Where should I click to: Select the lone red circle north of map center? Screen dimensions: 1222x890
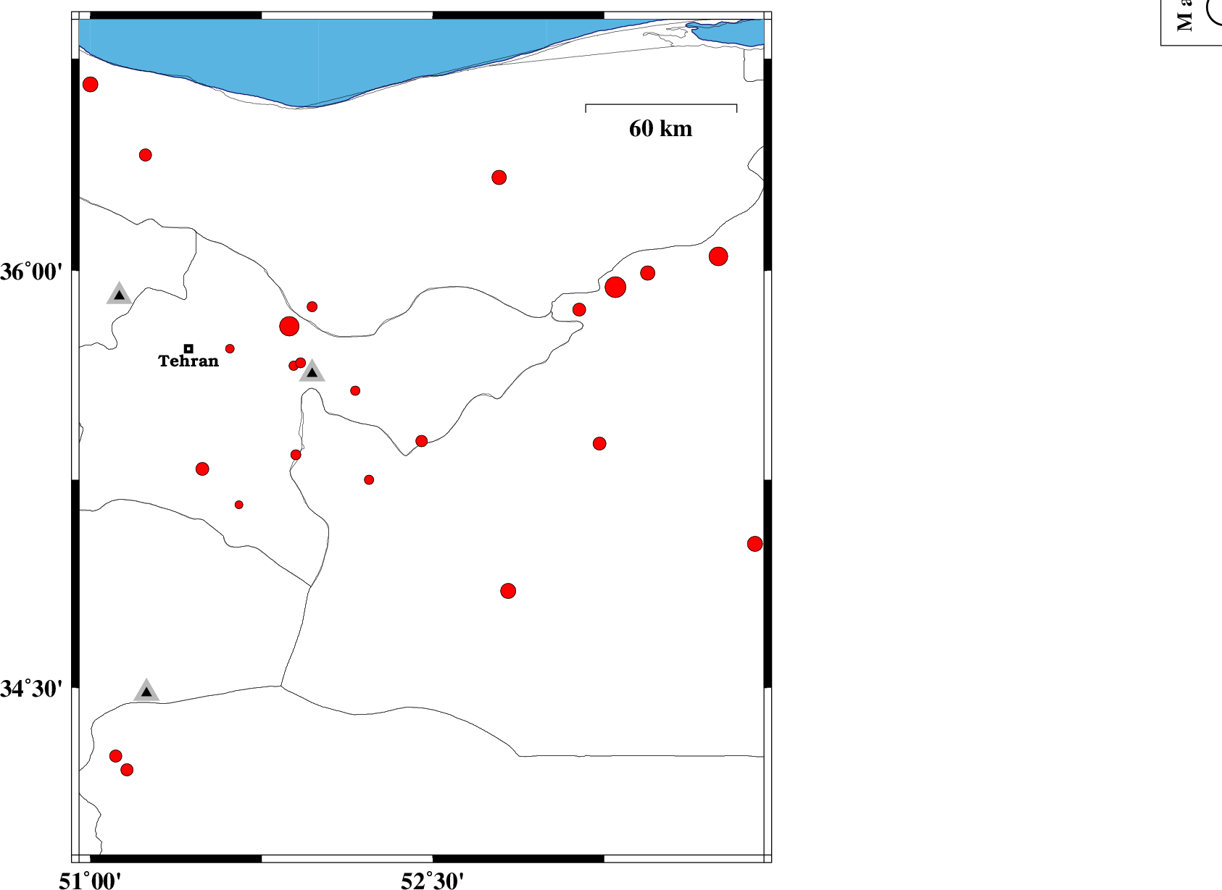(499, 177)
